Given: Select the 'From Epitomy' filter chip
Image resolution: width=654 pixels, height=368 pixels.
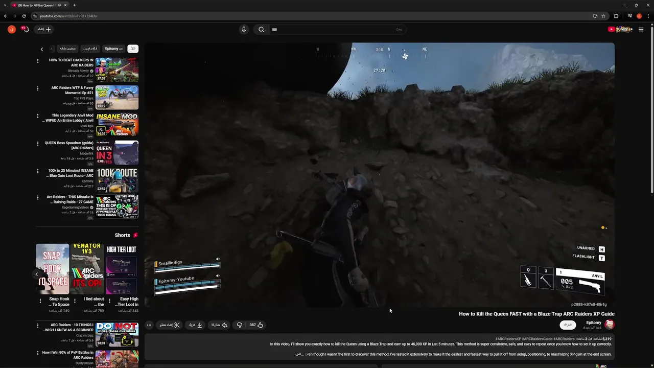Looking at the screenshot, I should tap(114, 49).
